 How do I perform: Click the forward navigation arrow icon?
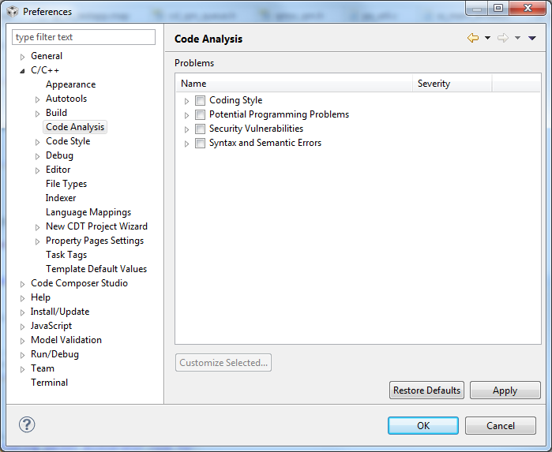[502, 38]
